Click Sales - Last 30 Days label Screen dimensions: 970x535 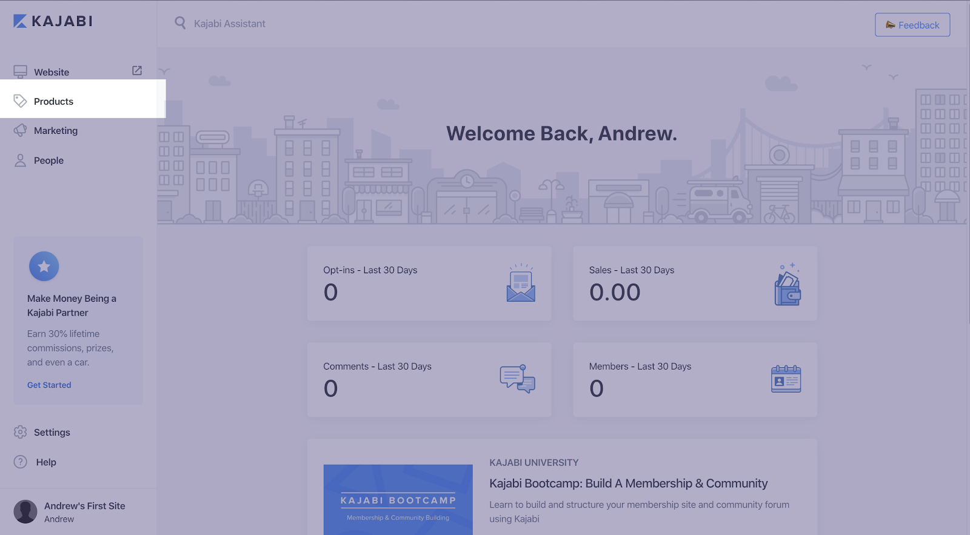pos(632,270)
